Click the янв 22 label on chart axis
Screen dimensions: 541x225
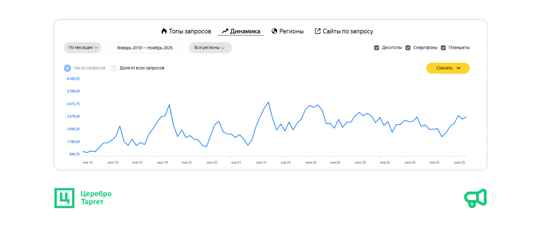[x=286, y=162]
